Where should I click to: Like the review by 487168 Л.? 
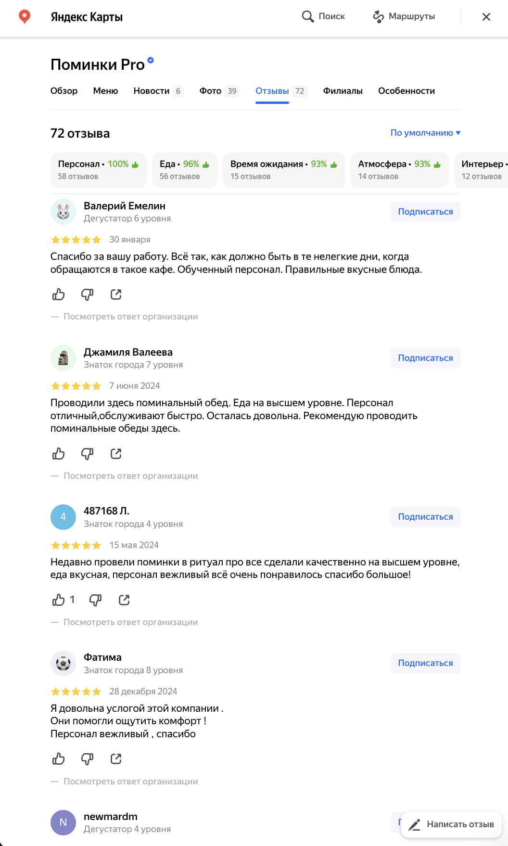pyautogui.click(x=59, y=600)
